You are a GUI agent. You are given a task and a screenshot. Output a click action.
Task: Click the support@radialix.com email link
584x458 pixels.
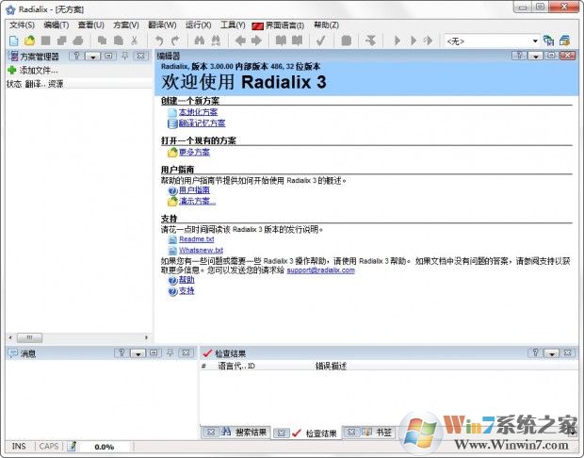point(321,270)
